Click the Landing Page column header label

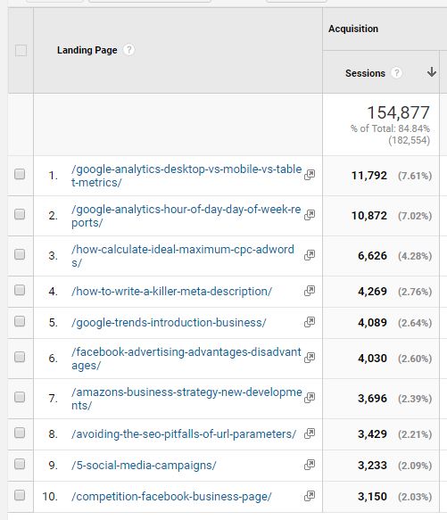click(87, 50)
